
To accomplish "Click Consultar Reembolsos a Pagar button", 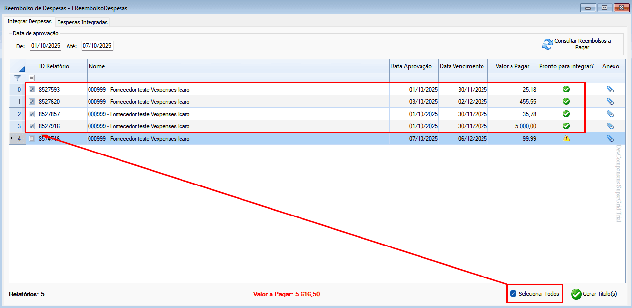I will coord(577,44).
